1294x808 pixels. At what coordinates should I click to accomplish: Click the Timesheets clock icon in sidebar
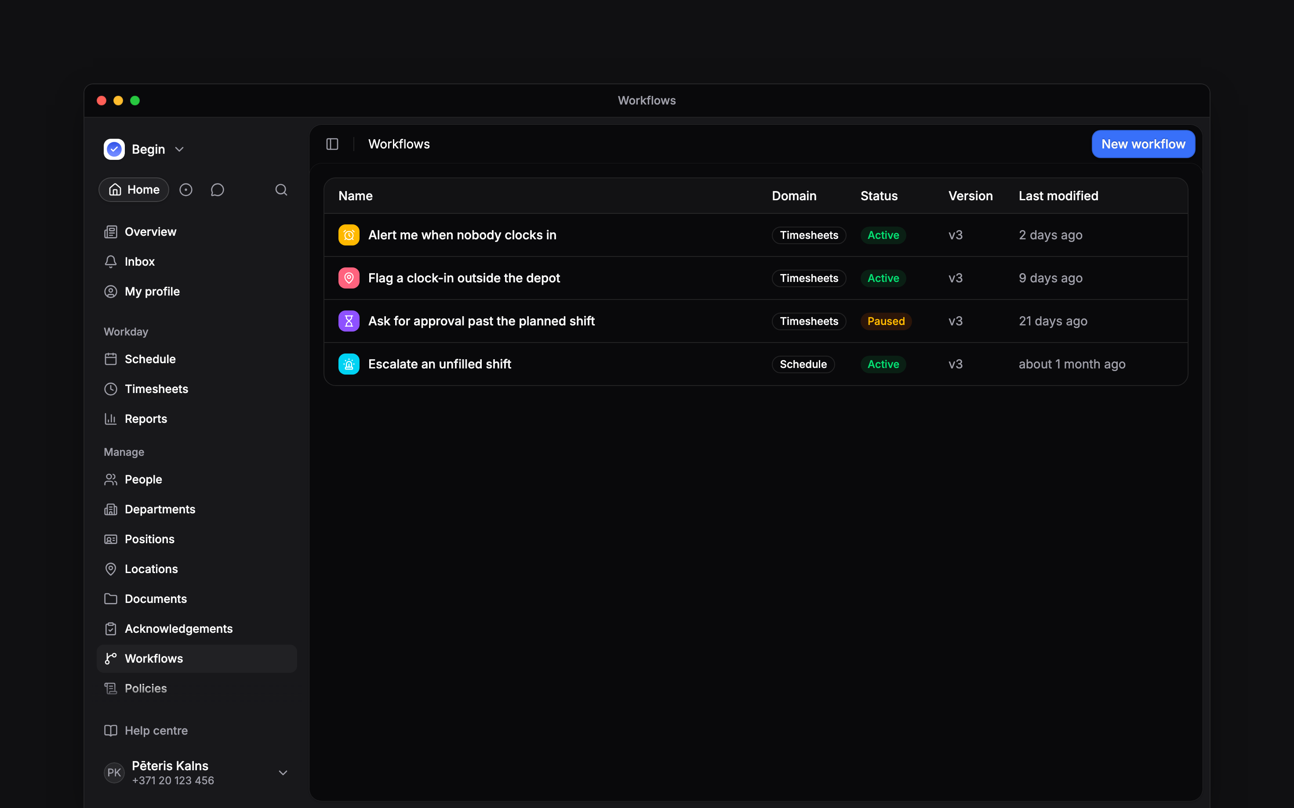coord(111,389)
